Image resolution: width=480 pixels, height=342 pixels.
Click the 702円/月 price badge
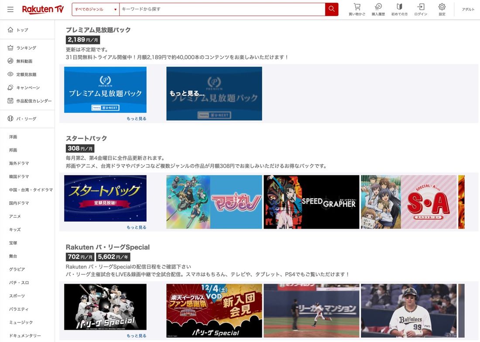[x=80, y=257]
